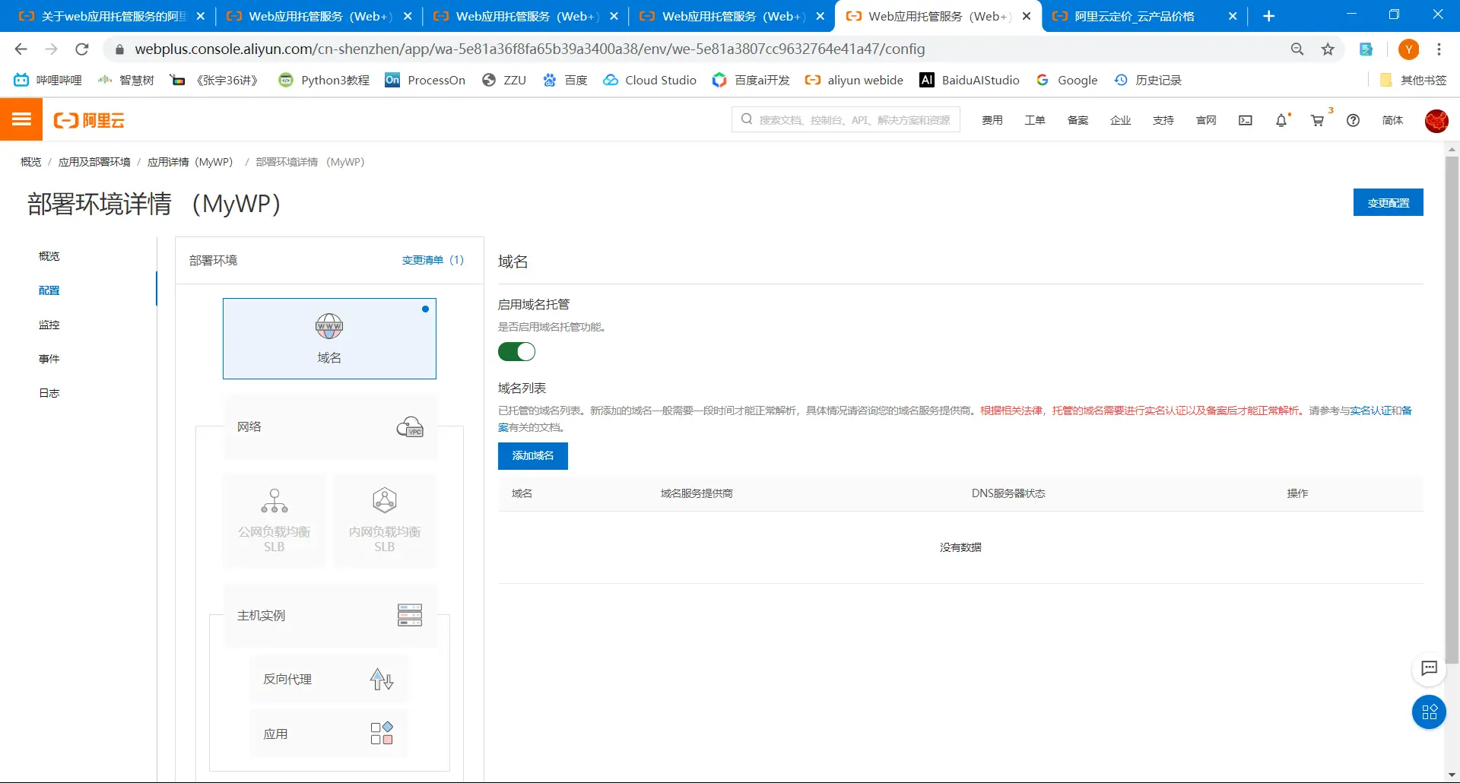Image resolution: width=1460 pixels, height=783 pixels.
Task: Click the 添加域名 button
Action: tap(533, 456)
